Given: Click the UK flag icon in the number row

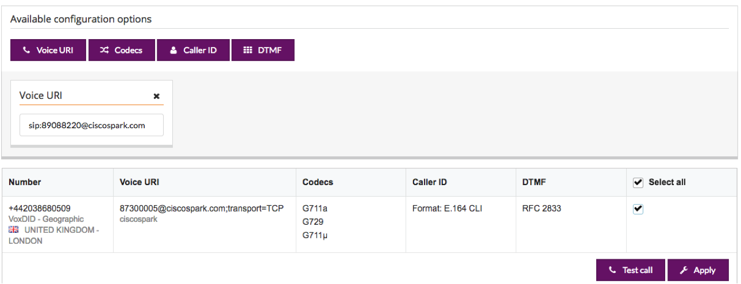Looking at the screenshot, I should coord(14,230).
